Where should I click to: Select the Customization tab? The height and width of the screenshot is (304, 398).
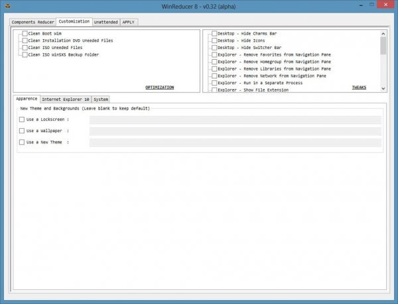[74, 21]
